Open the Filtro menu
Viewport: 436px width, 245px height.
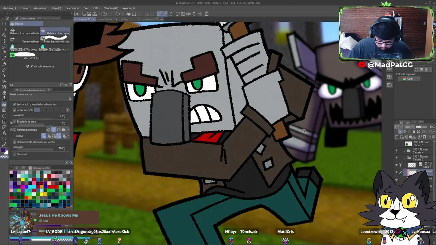click(96, 8)
